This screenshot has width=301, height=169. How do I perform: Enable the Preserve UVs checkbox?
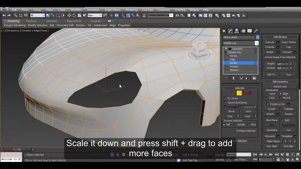268,104
